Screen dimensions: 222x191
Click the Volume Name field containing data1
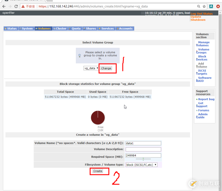point(143,143)
